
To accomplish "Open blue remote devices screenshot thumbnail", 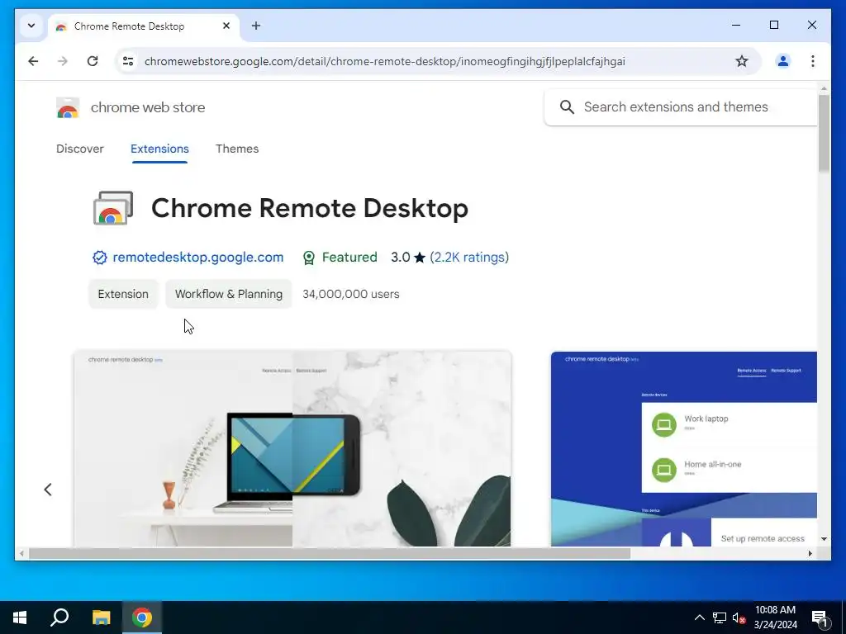I will click(x=683, y=448).
